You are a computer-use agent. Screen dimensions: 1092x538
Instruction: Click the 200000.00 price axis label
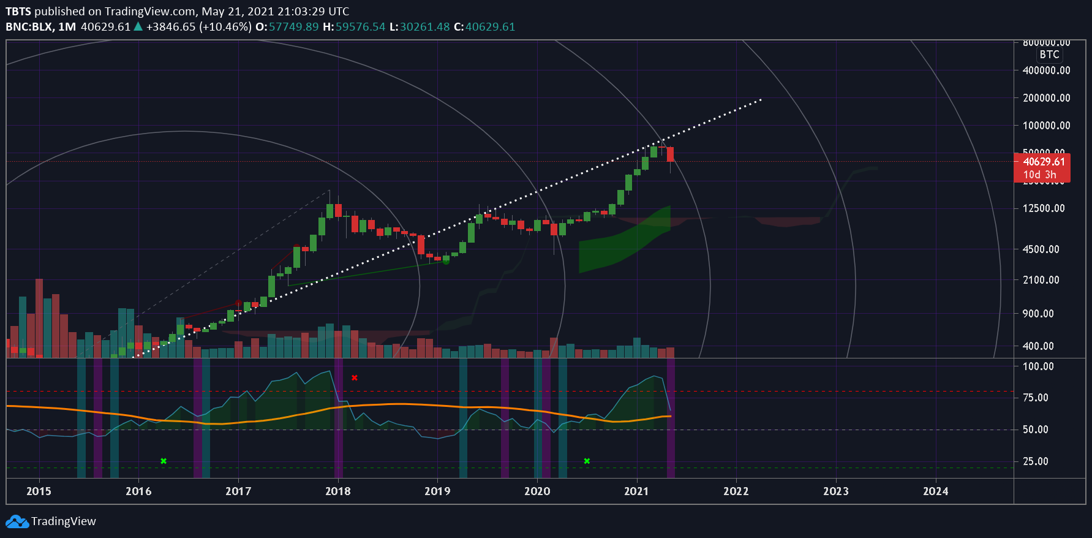[1047, 98]
